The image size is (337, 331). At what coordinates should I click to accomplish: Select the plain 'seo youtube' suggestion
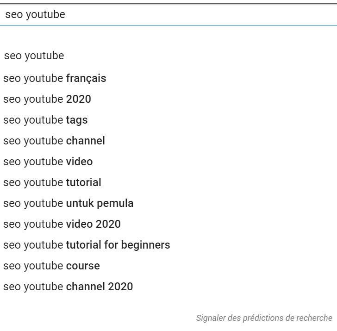point(34,56)
